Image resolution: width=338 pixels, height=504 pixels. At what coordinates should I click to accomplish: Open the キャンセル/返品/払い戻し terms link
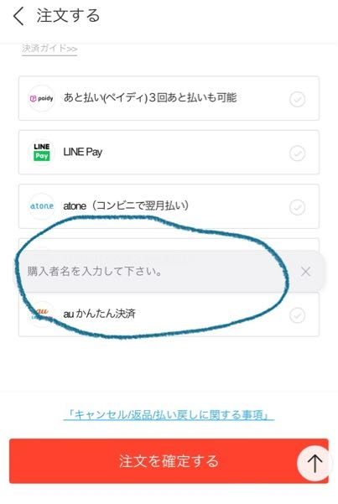click(169, 414)
